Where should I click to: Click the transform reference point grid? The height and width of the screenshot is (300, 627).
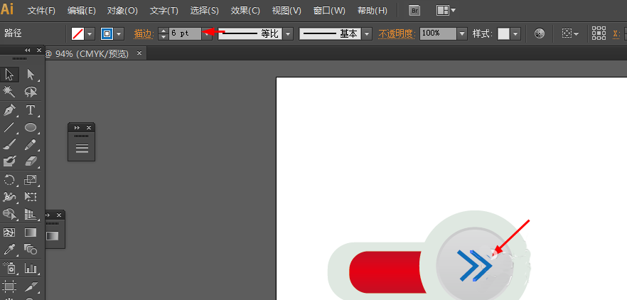(599, 33)
